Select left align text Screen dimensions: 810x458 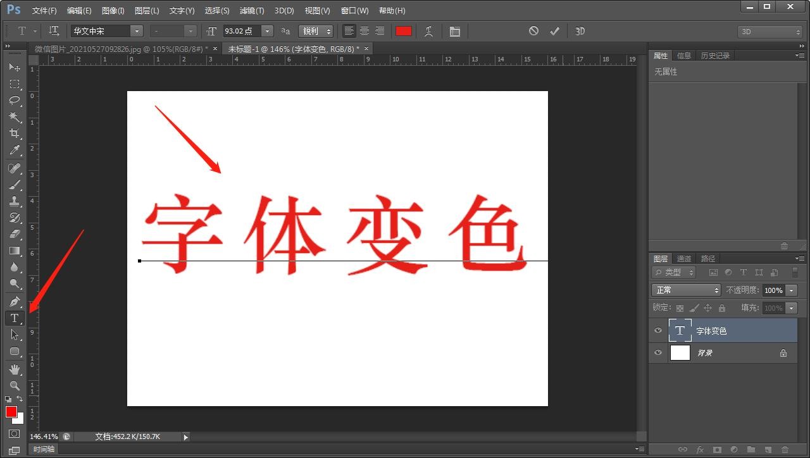pos(349,31)
